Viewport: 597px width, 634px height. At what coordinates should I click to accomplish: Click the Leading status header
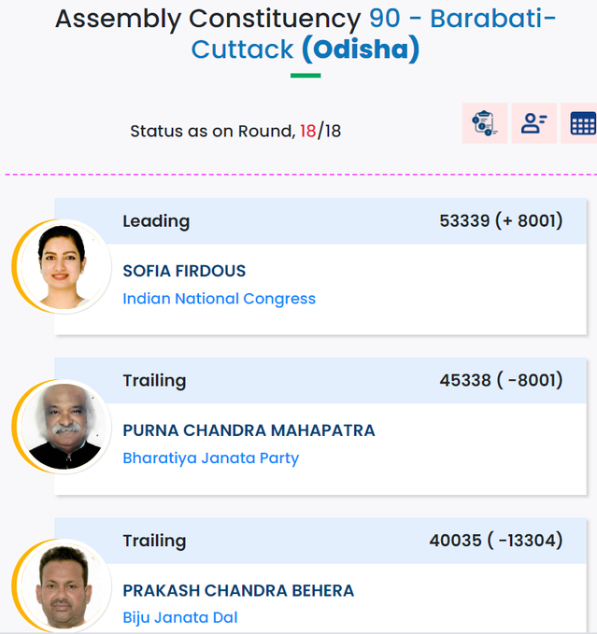tap(156, 221)
